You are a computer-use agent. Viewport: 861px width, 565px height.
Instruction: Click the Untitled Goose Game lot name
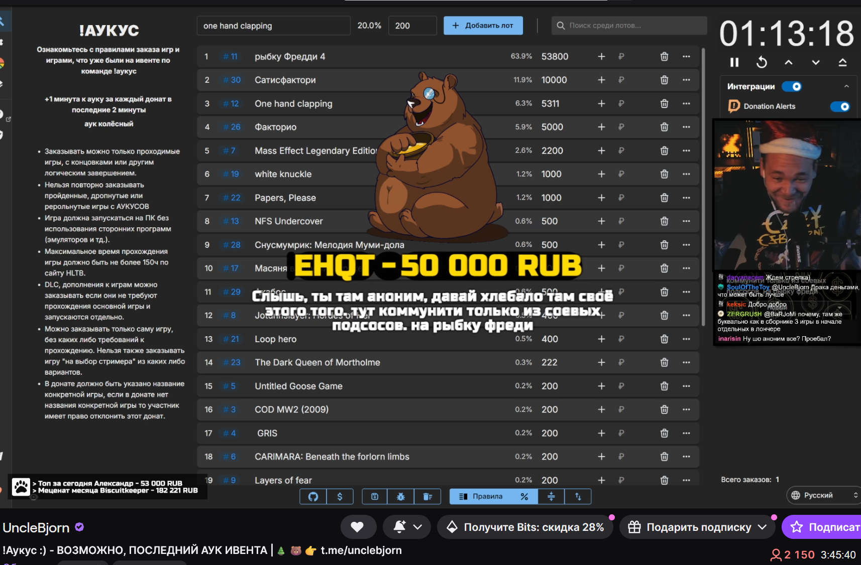click(299, 386)
